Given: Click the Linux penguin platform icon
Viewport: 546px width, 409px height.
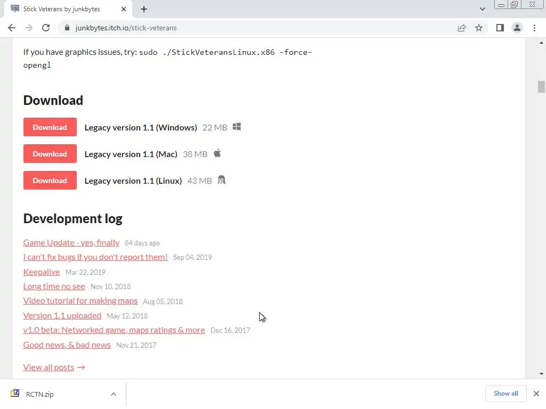Looking at the screenshot, I should (x=221, y=180).
